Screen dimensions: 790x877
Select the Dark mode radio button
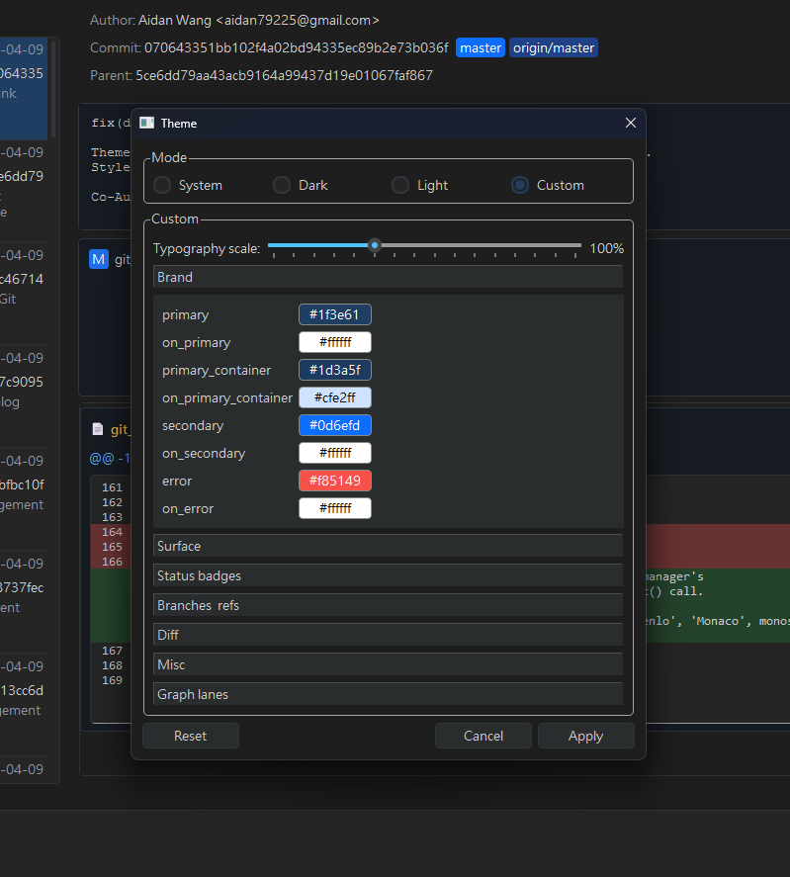282,185
